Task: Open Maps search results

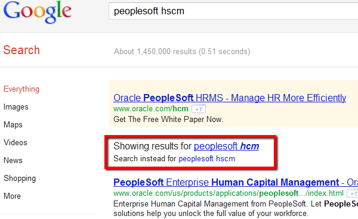Action: 13,125
